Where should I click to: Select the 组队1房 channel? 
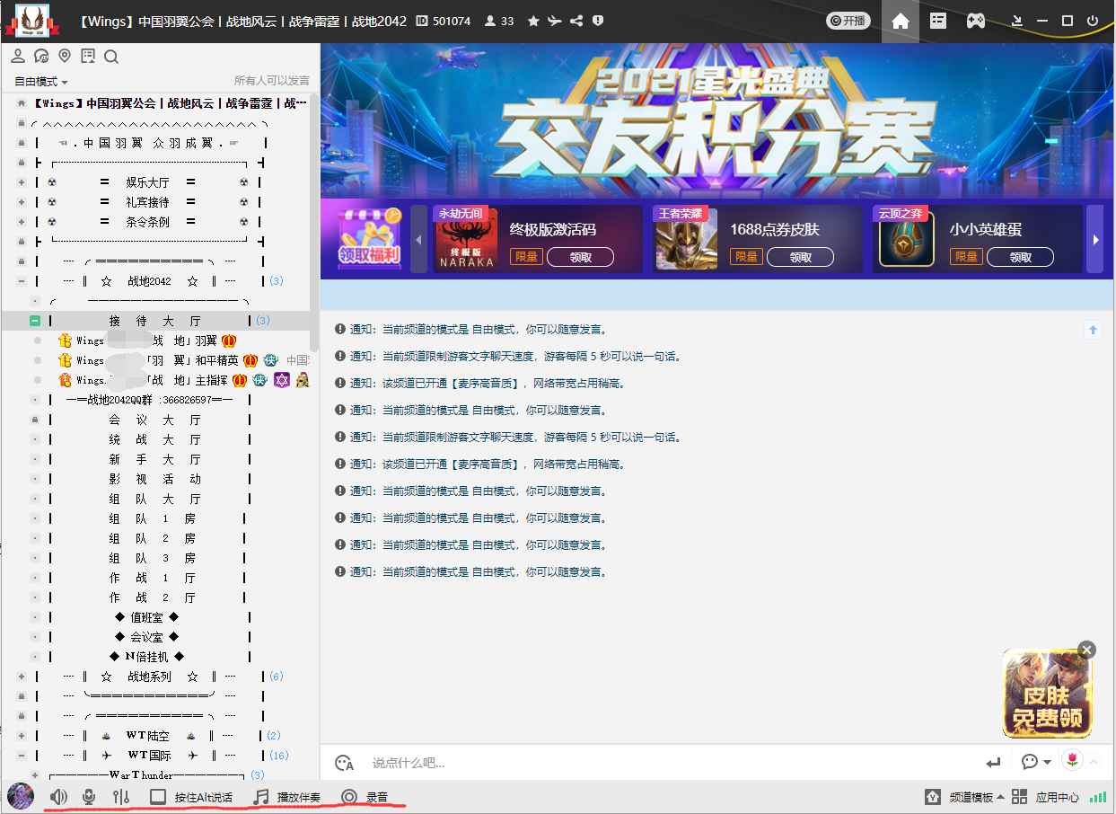click(x=153, y=518)
